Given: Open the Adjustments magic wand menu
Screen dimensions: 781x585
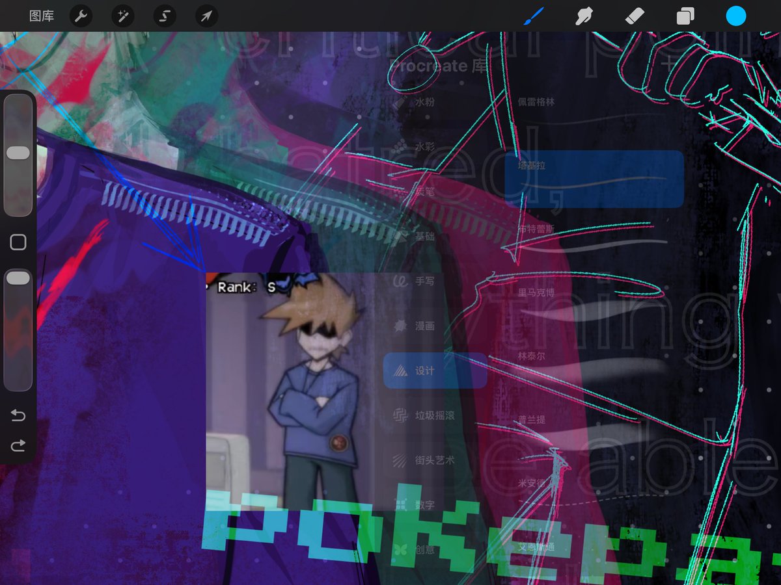Looking at the screenshot, I should tap(122, 16).
